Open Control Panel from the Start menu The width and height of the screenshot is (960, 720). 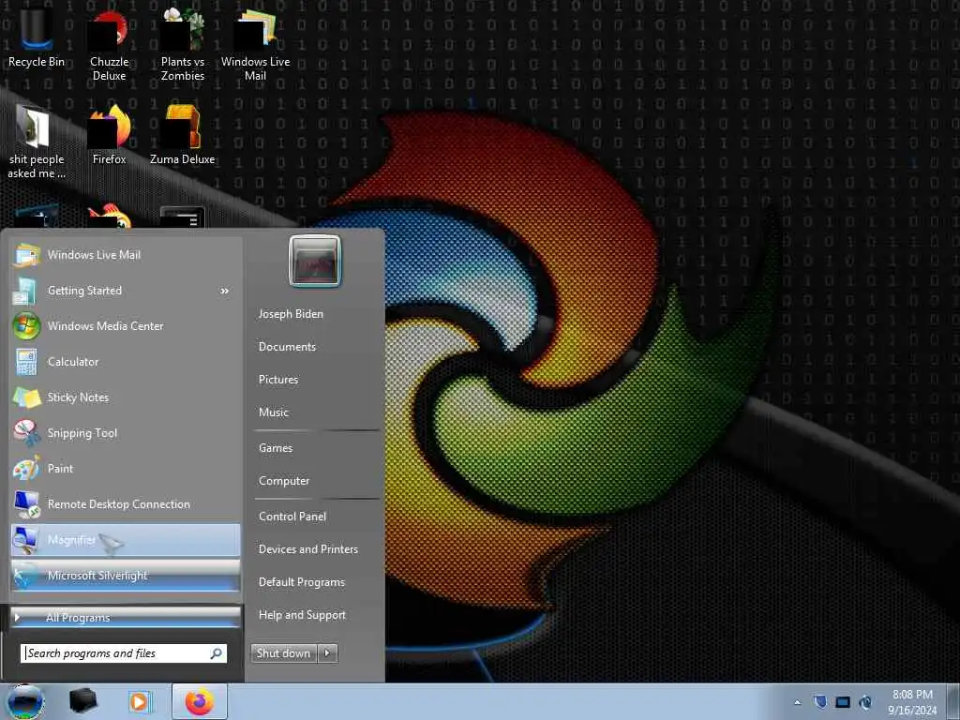click(292, 517)
